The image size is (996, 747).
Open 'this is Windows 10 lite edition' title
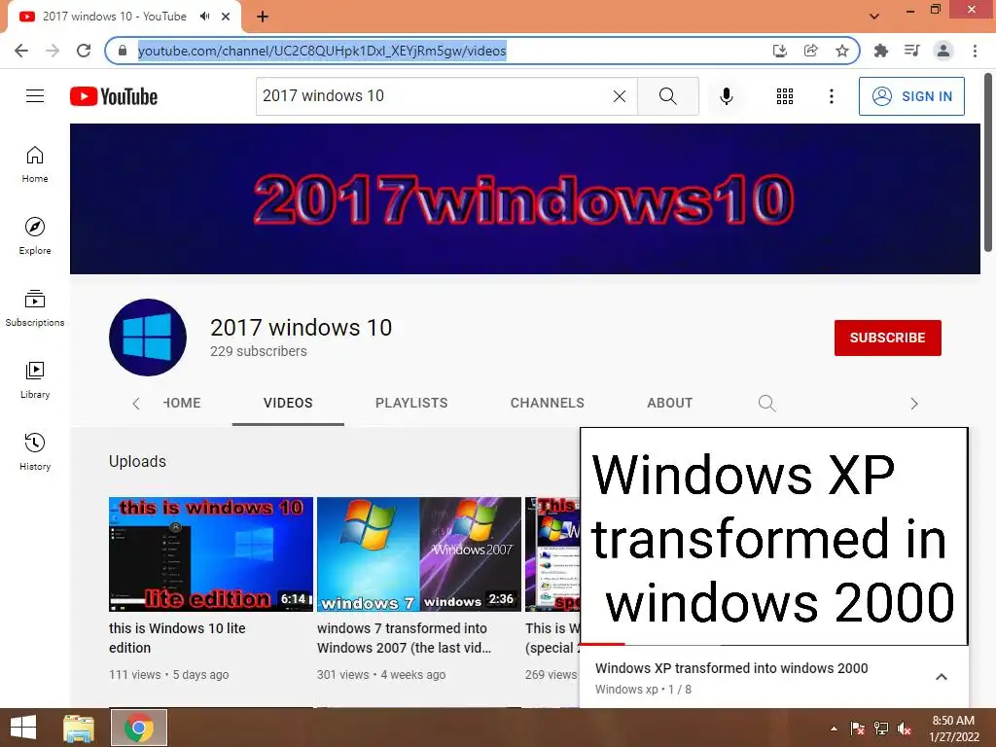point(177,638)
